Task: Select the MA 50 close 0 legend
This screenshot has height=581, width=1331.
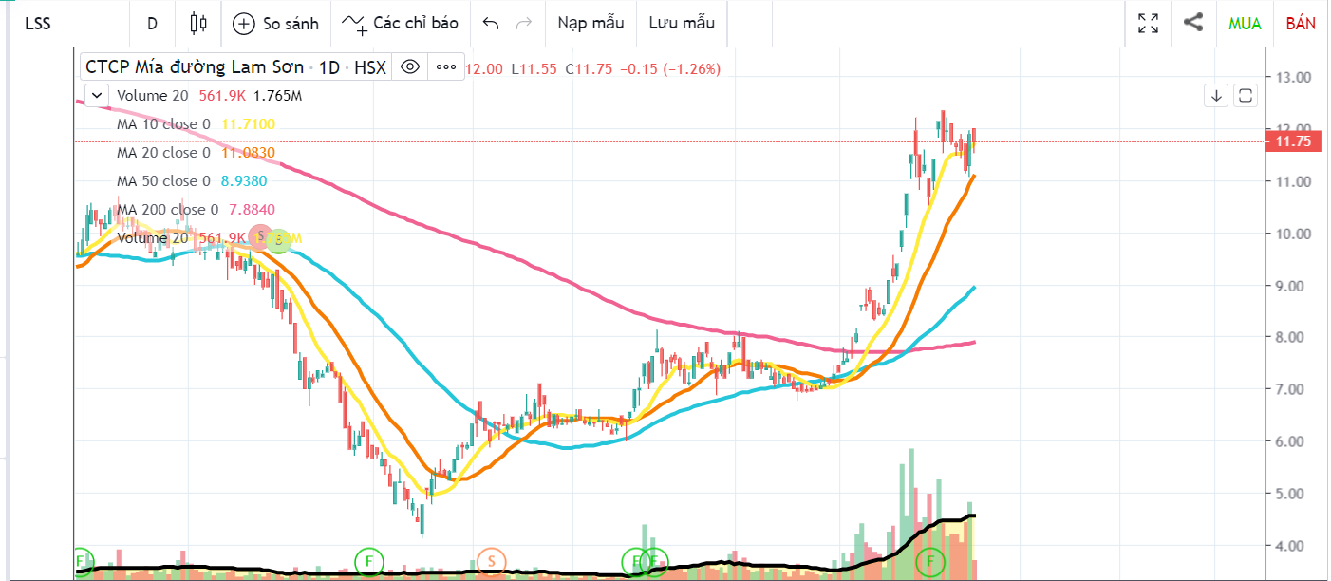Action: pyautogui.click(x=163, y=181)
